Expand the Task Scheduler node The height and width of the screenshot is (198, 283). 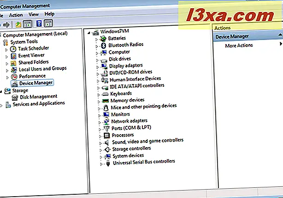point(6,50)
